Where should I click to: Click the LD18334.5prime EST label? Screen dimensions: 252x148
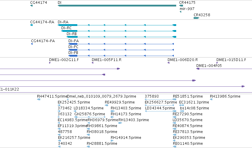89,108
